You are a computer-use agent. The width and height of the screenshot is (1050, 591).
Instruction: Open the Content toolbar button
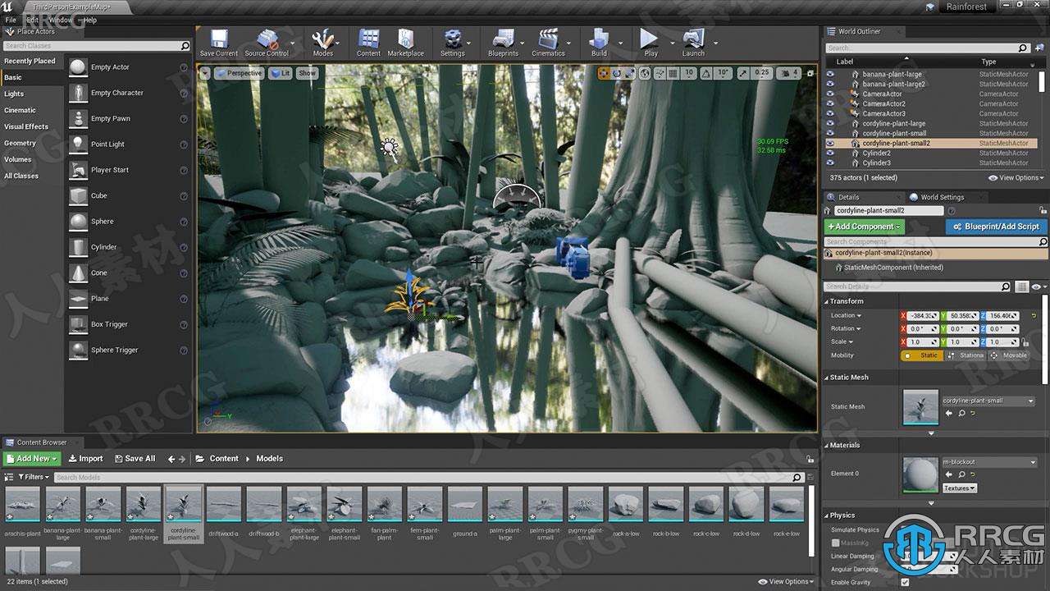(368, 43)
